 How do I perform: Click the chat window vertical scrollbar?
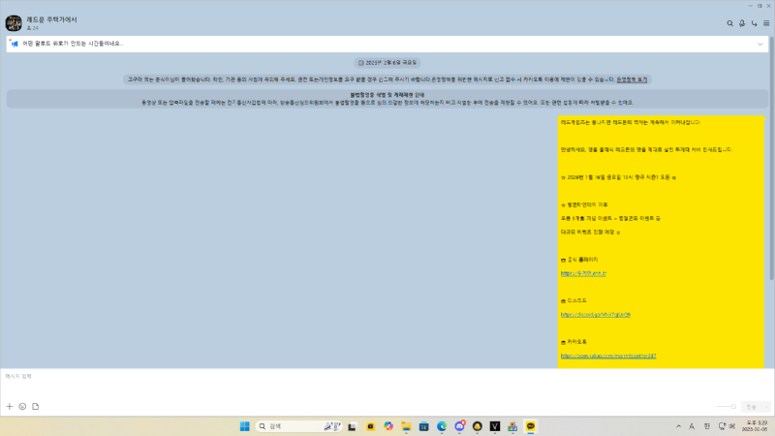[771, 194]
